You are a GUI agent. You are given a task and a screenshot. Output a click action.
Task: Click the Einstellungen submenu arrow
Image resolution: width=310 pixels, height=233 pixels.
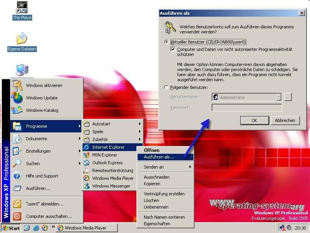(x=79, y=151)
